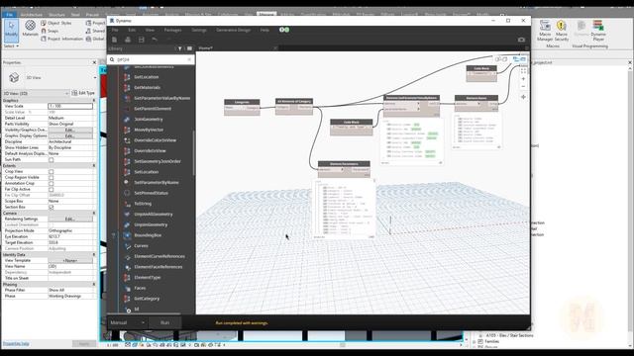Image resolution: width=634 pixels, height=356 pixels.
Task: Toggle the Sun Path checkbox
Action: tap(51, 160)
